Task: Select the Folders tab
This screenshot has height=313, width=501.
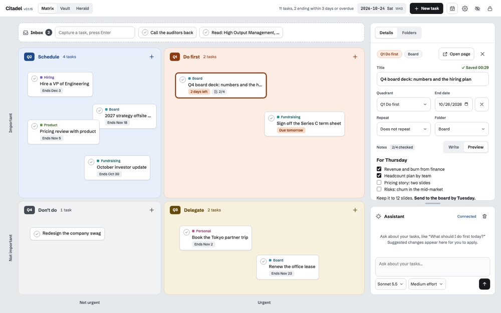Action: [x=409, y=33]
